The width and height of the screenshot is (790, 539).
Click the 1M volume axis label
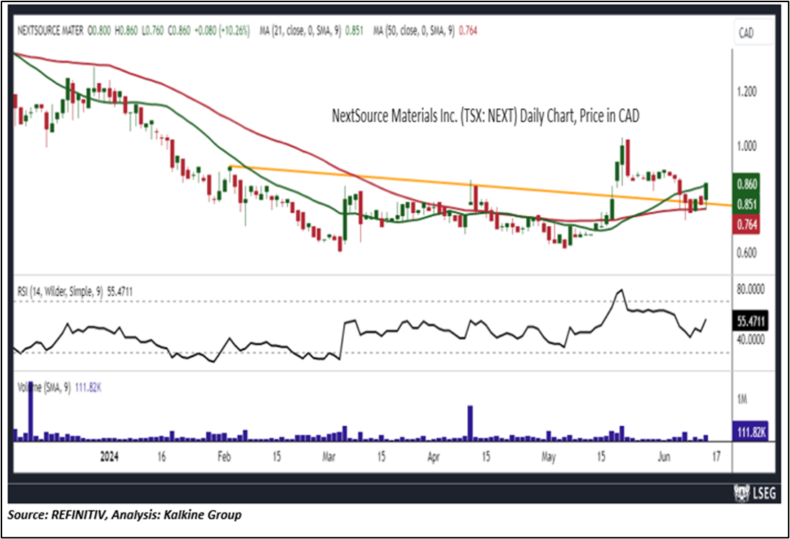tap(742, 399)
